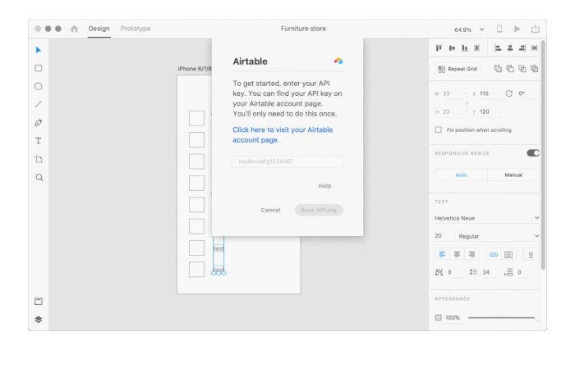This screenshot has width=575, height=368.
Task: Click the font size field showing 20
Action: [443, 236]
